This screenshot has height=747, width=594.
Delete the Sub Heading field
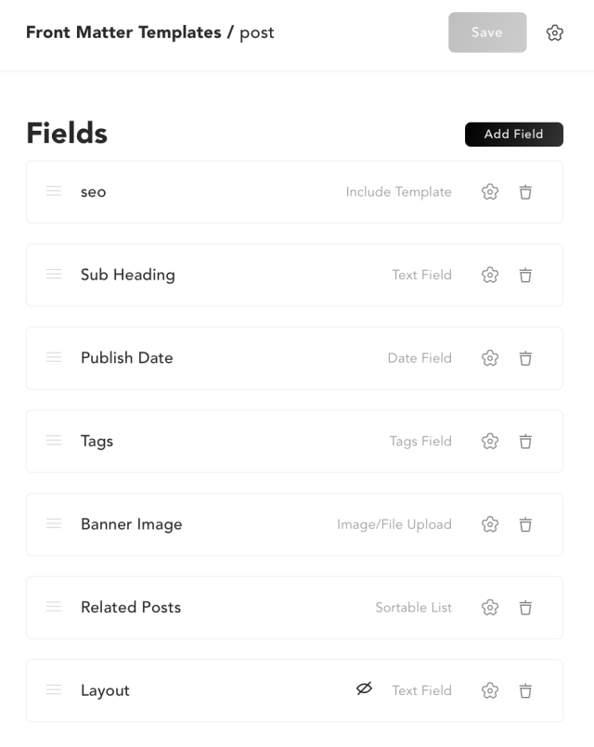point(525,275)
